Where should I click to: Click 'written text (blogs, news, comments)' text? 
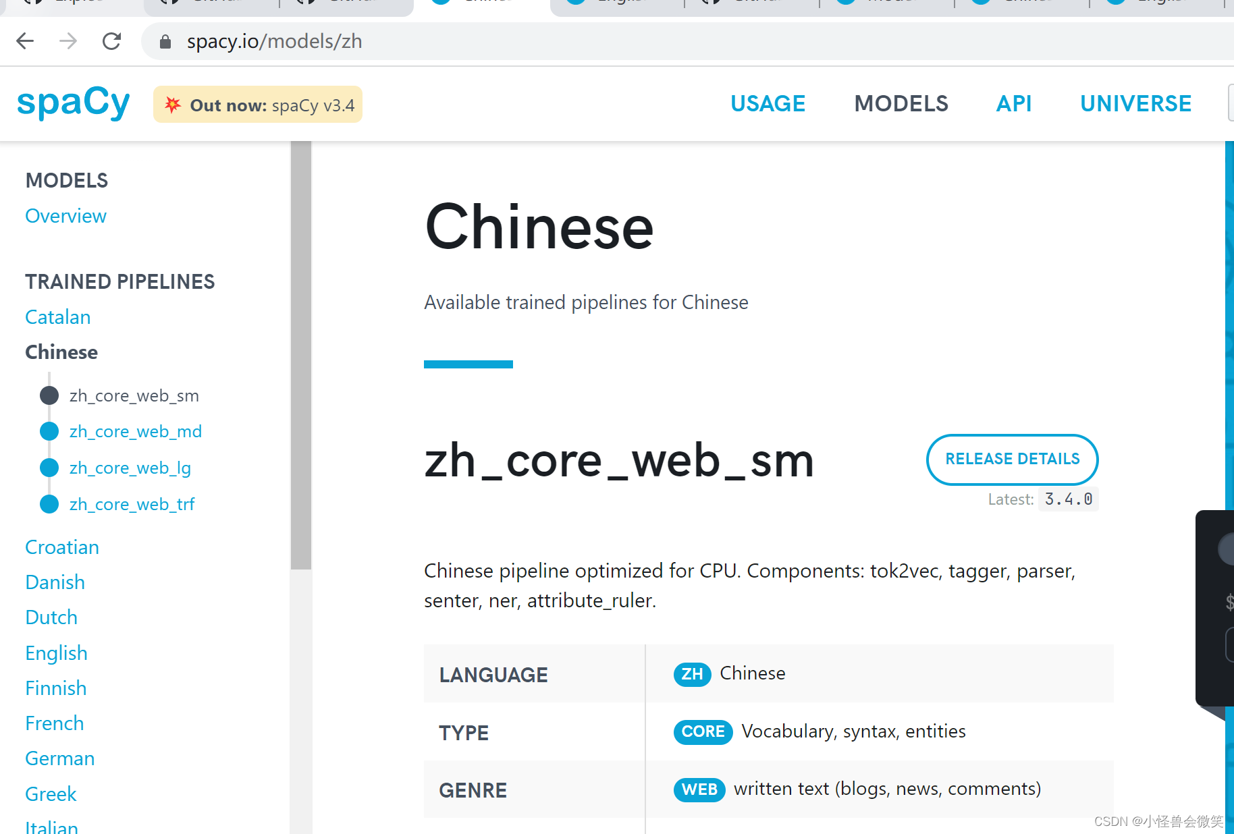887,789
